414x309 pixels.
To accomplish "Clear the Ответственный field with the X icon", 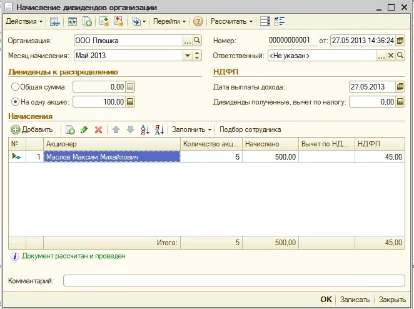I will click(391, 56).
